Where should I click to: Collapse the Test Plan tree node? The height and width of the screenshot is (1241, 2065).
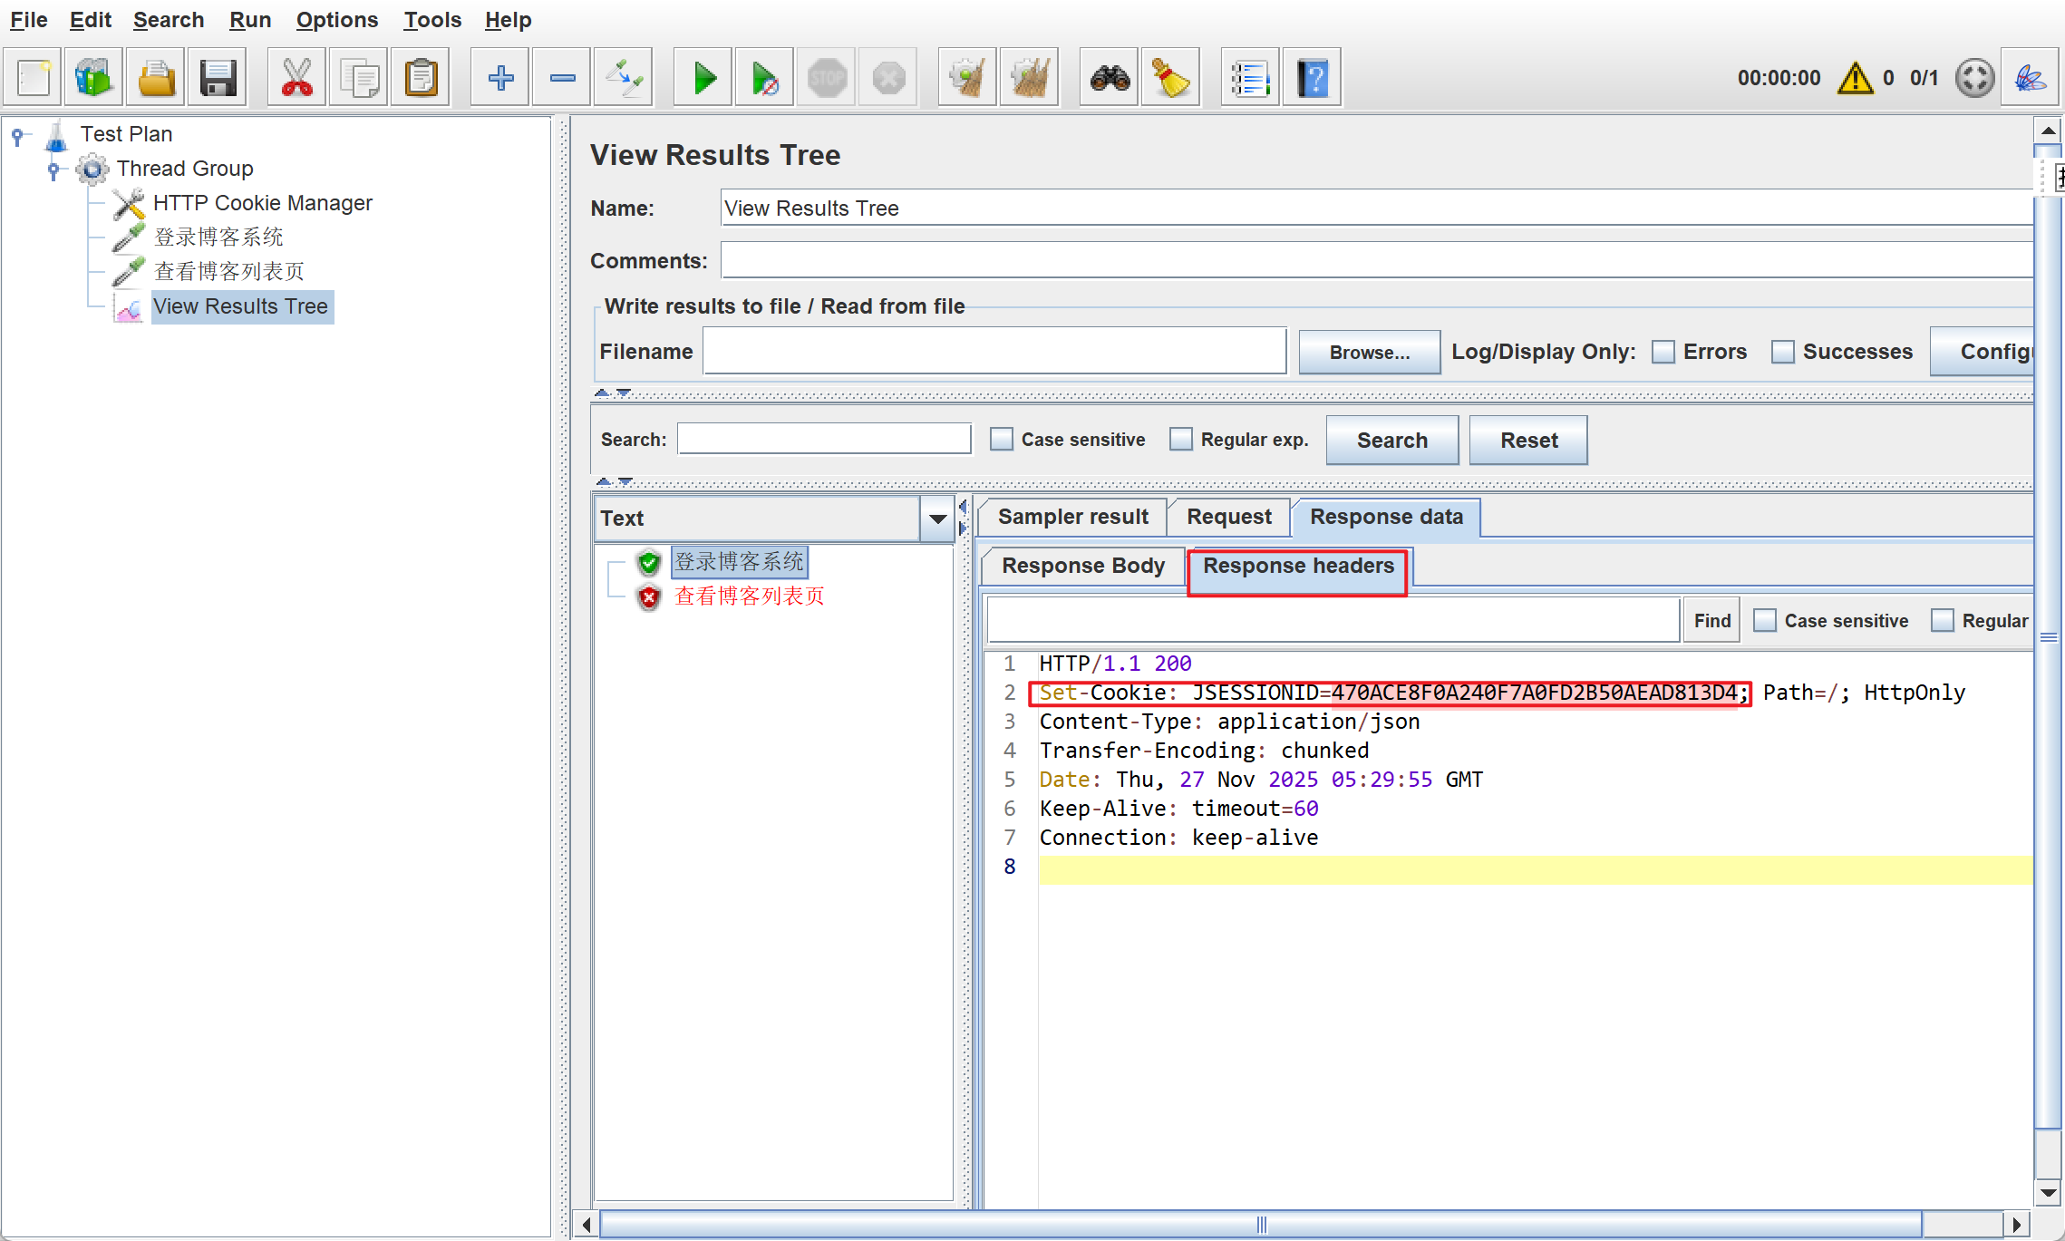point(17,135)
